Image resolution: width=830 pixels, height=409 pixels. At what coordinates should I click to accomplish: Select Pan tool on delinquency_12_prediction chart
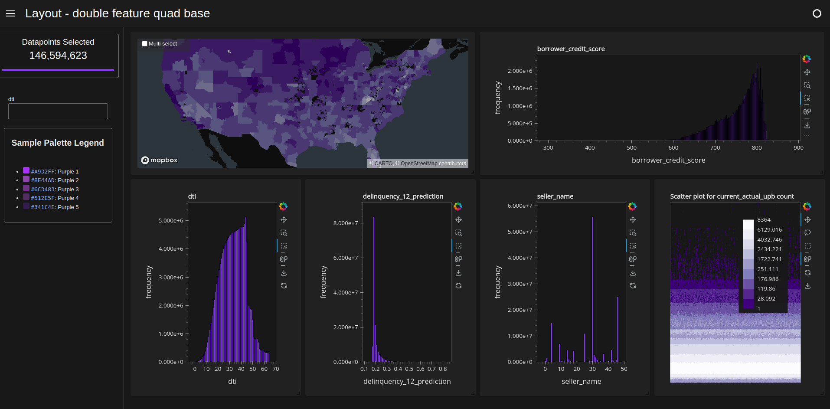click(x=458, y=219)
